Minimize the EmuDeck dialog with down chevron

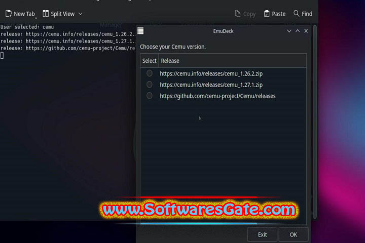pyautogui.click(x=289, y=31)
